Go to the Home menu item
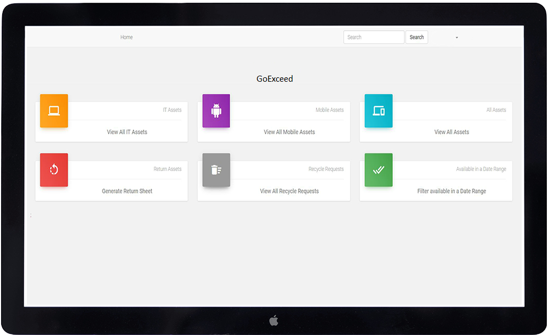The image size is (548, 335). (x=127, y=37)
